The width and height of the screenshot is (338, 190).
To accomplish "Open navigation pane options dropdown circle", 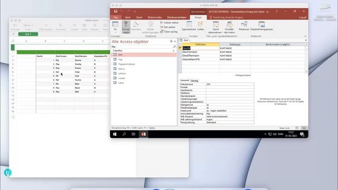I will [x=171, y=41].
